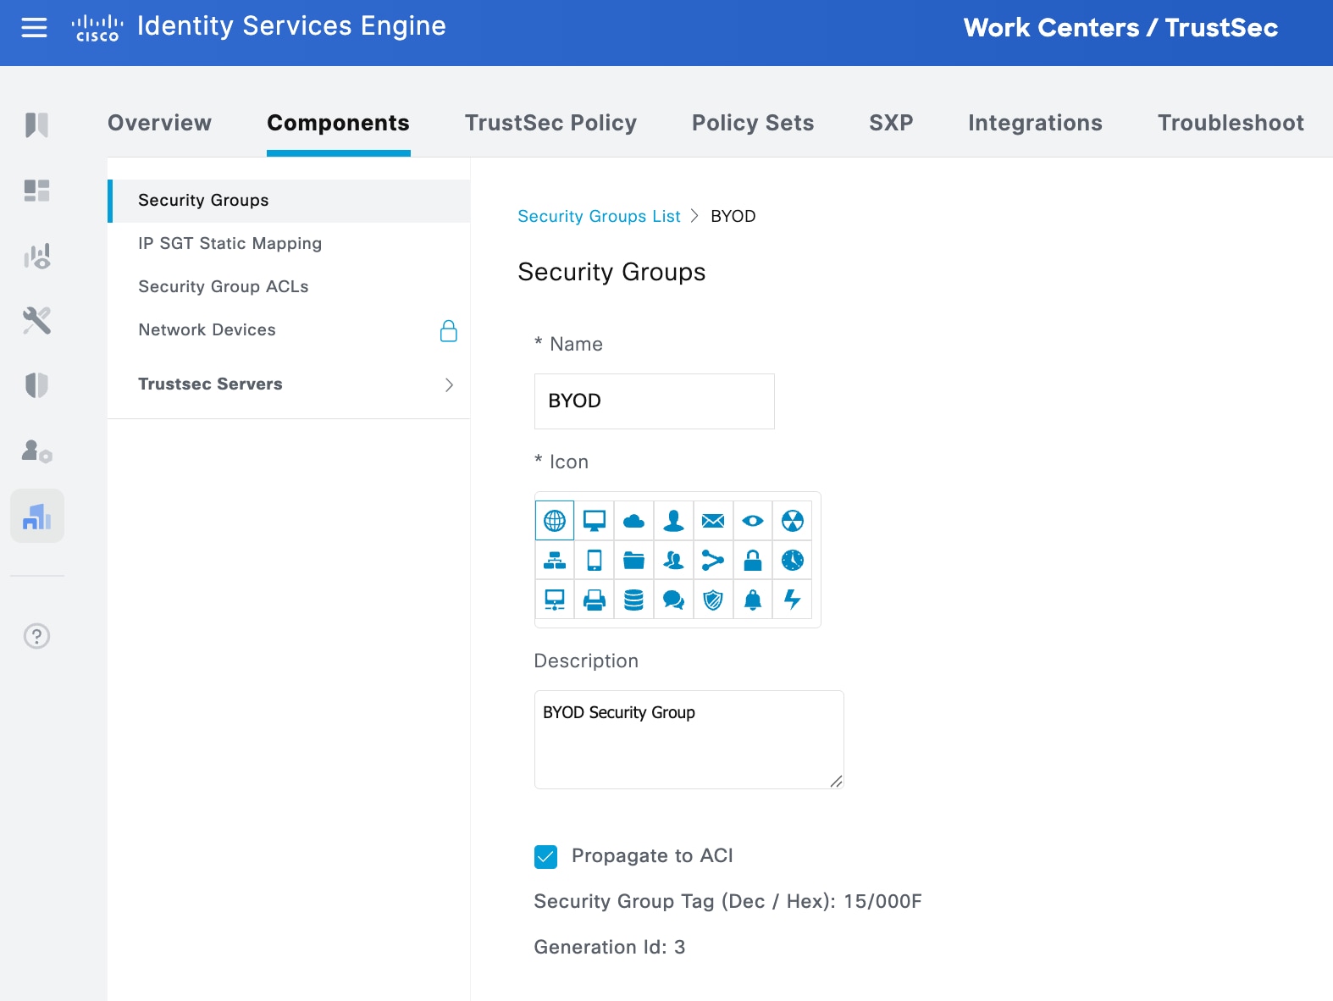Choose the cloud icon in icon grid
The width and height of the screenshot is (1333, 1001).
point(633,520)
